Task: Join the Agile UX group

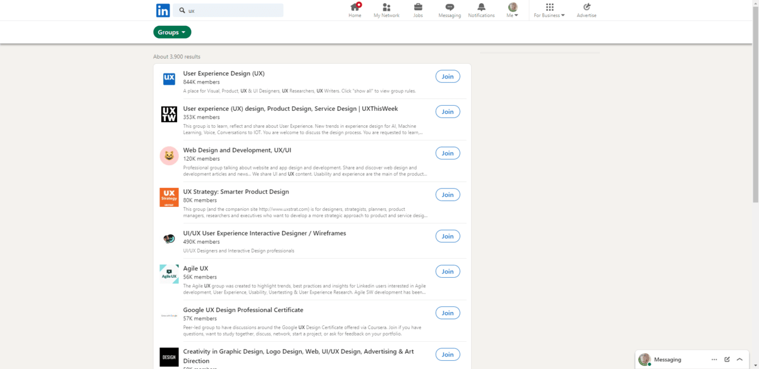Action: point(447,272)
